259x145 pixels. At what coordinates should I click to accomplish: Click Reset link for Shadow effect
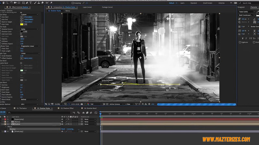(x=63, y=129)
